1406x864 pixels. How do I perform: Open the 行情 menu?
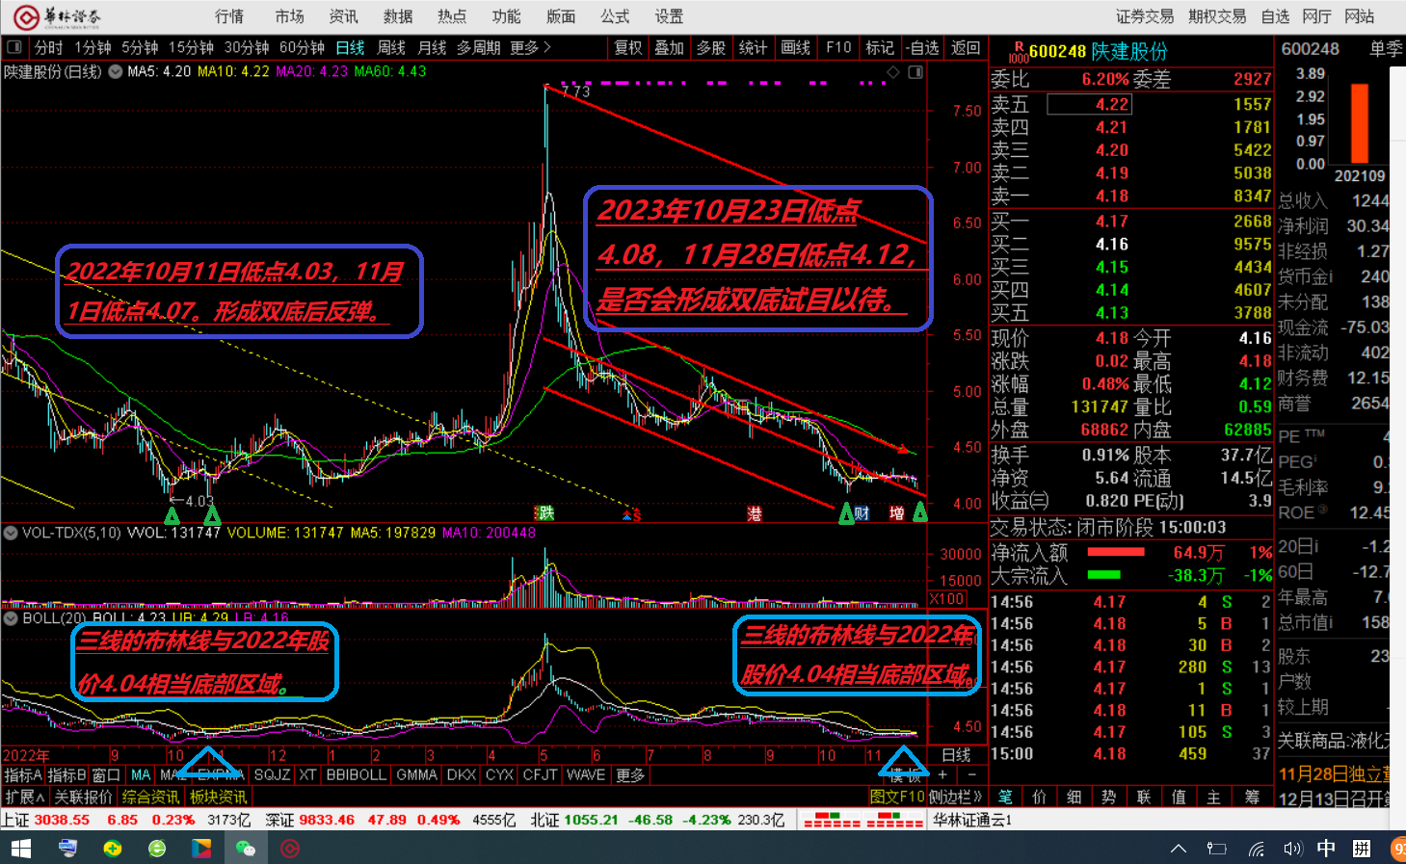pos(229,16)
